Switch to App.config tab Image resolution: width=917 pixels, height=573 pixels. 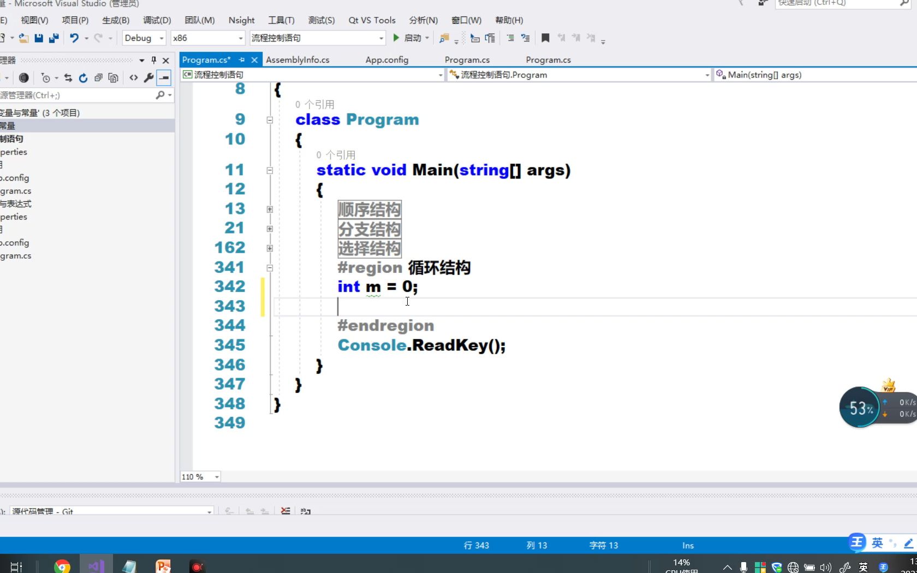(387, 60)
